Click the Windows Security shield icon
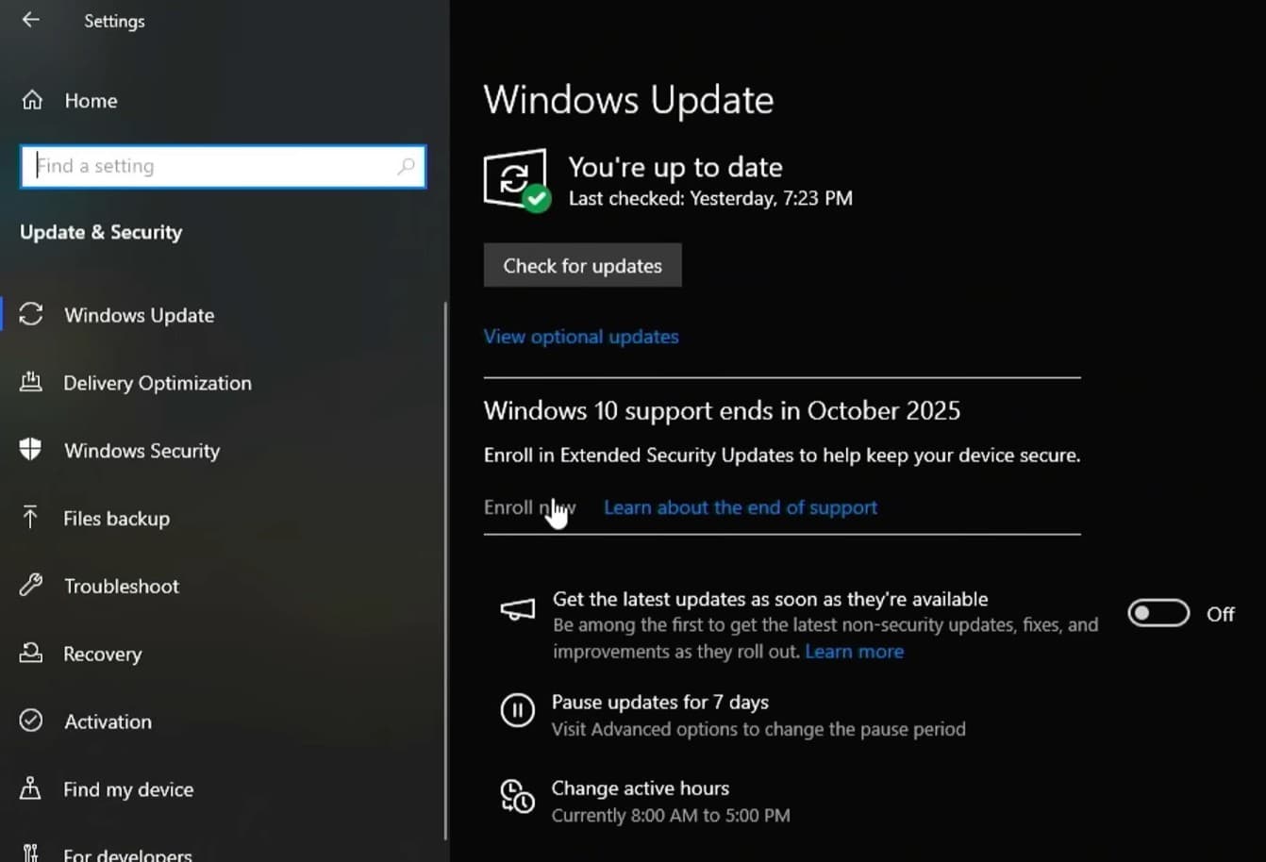The width and height of the screenshot is (1266, 862). (x=31, y=450)
